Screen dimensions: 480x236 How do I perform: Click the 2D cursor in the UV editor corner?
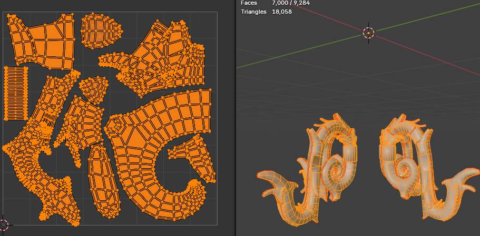(3, 225)
